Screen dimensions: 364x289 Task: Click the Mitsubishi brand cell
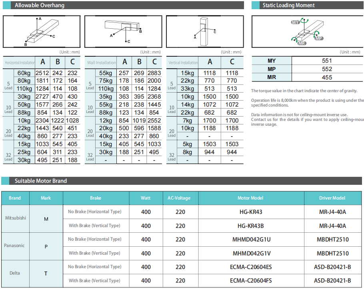pos(15,218)
